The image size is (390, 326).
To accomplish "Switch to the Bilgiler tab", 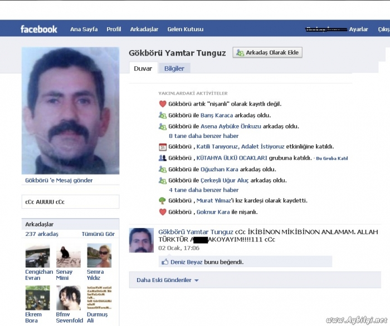I will [174, 68].
